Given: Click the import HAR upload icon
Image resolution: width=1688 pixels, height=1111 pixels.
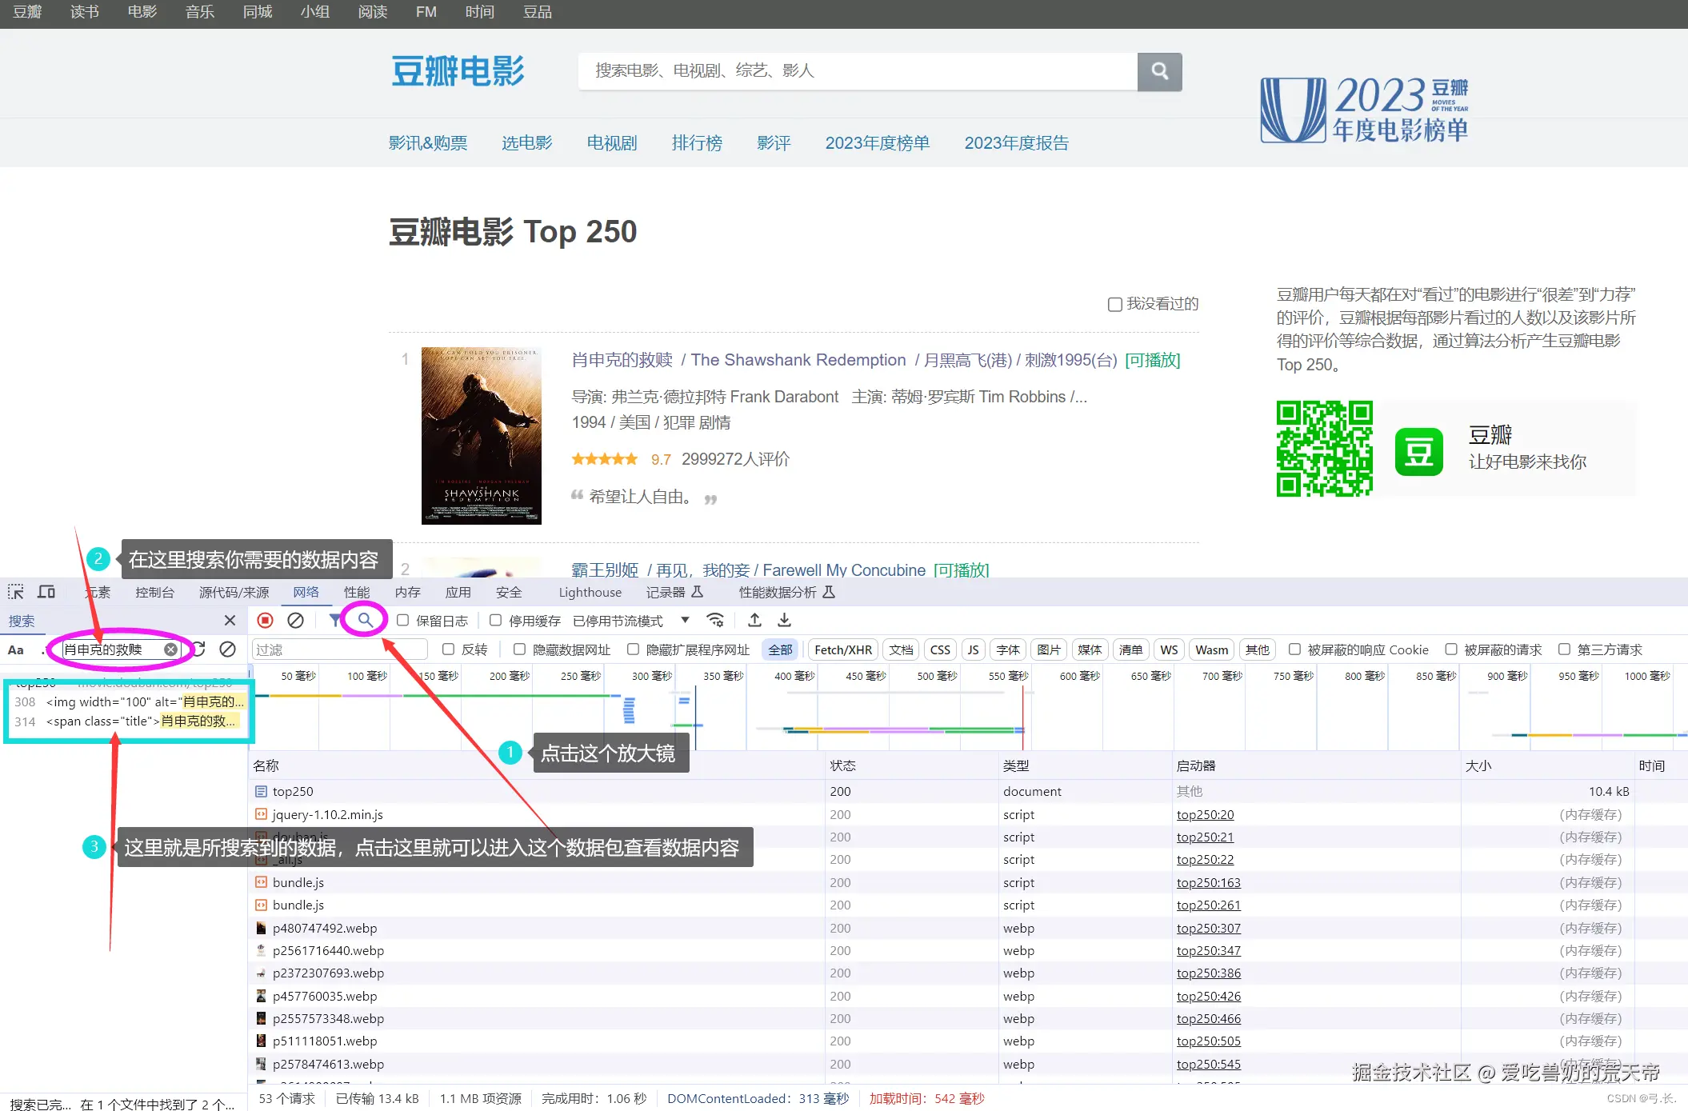Looking at the screenshot, I should [754, 620].
